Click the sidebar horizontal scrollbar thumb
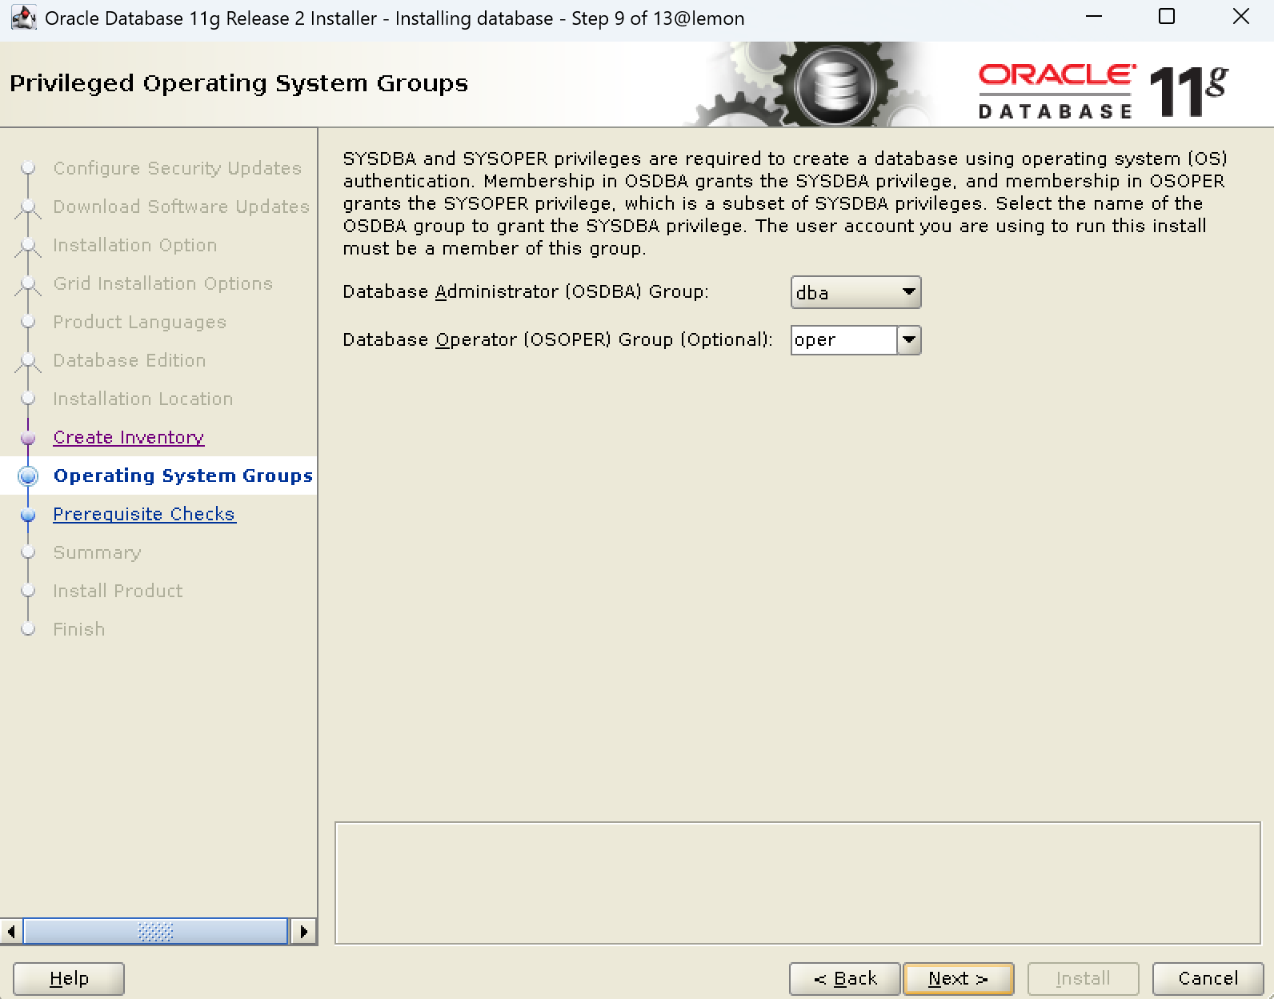This screenshot has height=999, width=1274. coord(155,932)
